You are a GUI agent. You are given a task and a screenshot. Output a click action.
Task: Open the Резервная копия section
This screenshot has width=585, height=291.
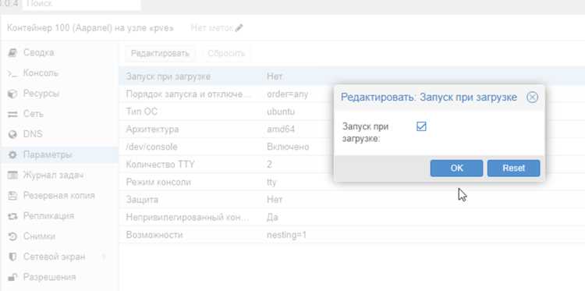click(x=59, y=196)
